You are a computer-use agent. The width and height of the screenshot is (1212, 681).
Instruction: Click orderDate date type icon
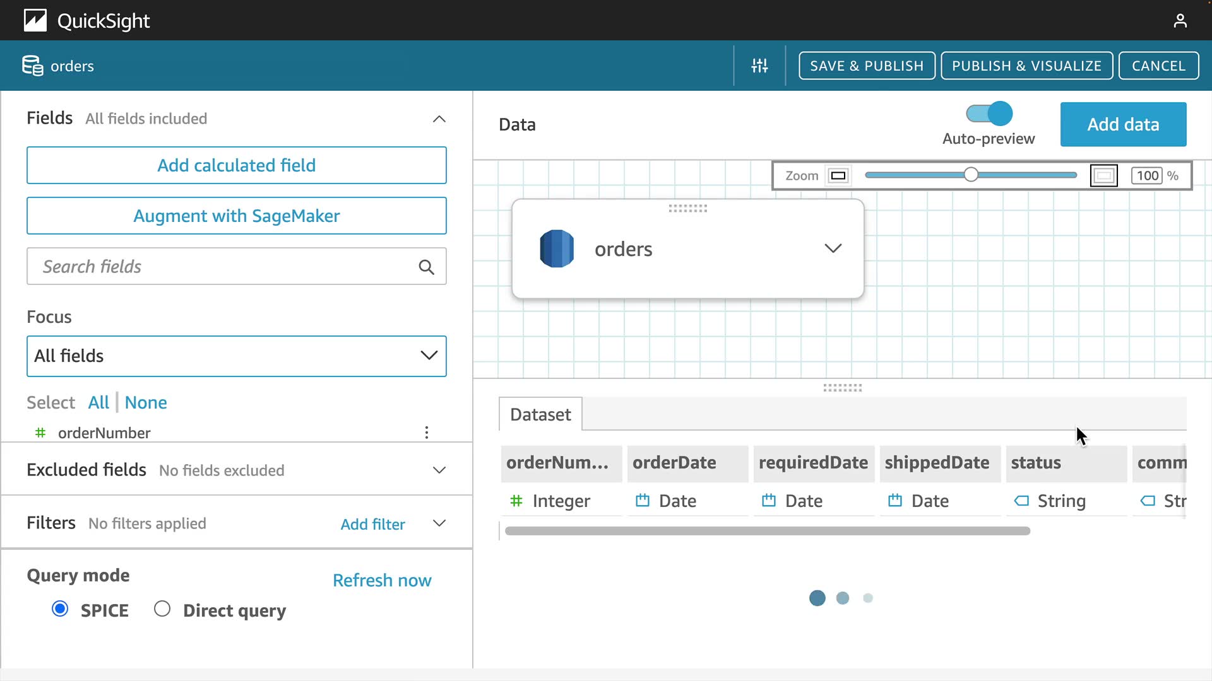643,501
